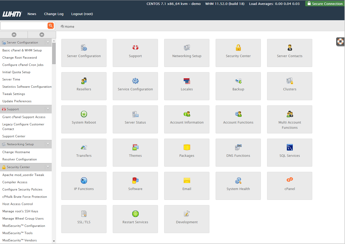345x244 pixels.
Task: Click the sidebar scrollbar down arrow
Action: pyautogui.click(x=54, y=241)
